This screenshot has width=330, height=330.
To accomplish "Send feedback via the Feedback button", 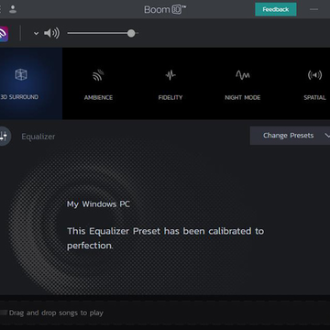I will click(x=276, y=9).
